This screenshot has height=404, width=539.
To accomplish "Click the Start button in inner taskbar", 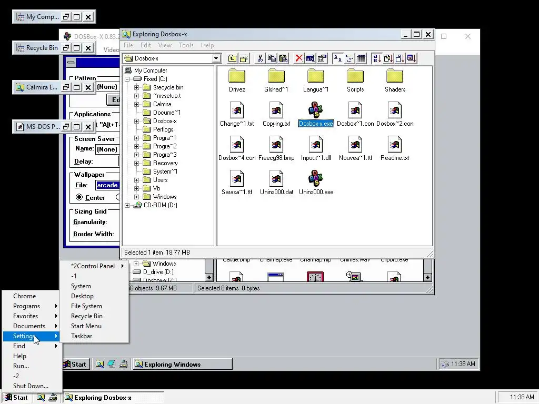I will point(75,364).
